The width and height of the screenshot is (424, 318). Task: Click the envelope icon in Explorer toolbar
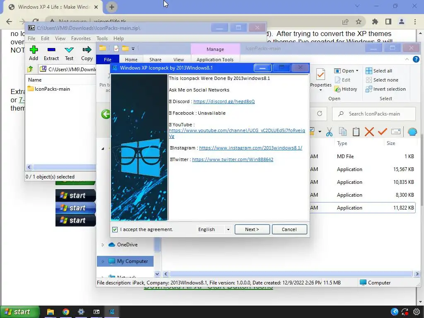pyautogui.click(x=395, y=132)
